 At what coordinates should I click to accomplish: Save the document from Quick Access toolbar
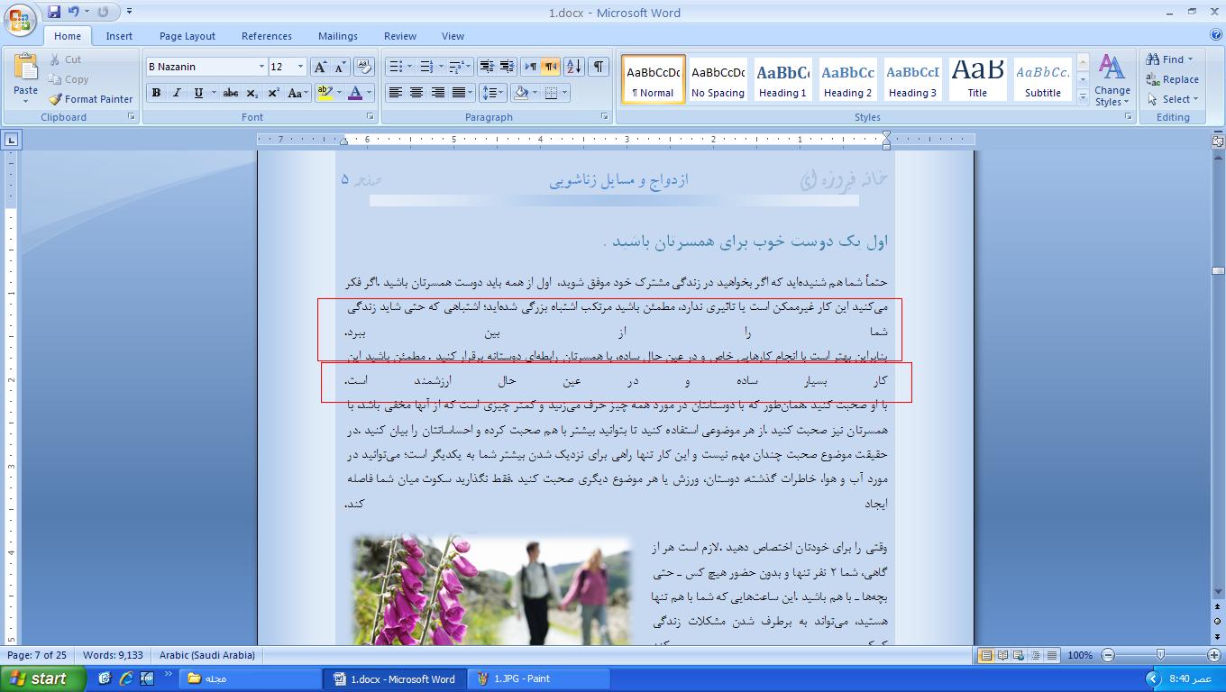coord(54,12)
